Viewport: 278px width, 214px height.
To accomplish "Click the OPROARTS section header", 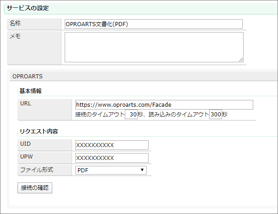I will click(28, 76).
